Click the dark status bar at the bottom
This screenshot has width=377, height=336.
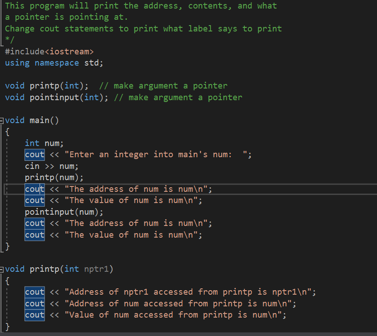[x=188, y=334]
